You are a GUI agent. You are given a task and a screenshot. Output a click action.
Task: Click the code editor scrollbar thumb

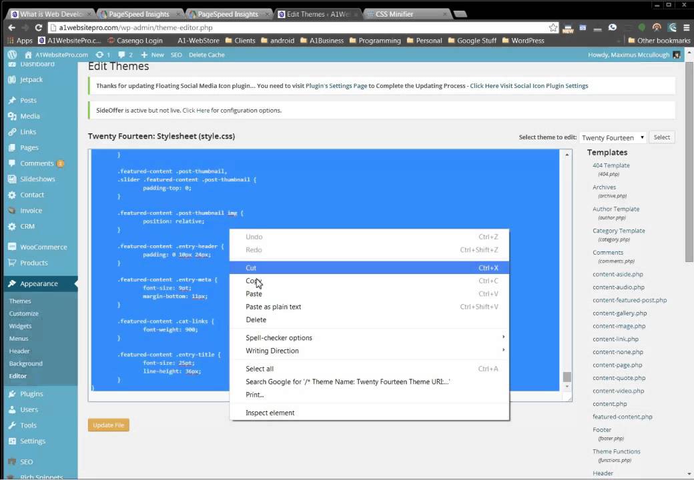[567, 377]
